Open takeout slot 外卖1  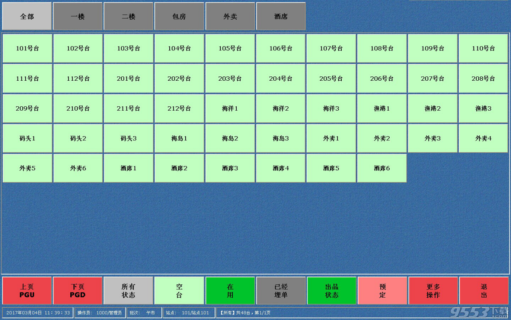331,138
